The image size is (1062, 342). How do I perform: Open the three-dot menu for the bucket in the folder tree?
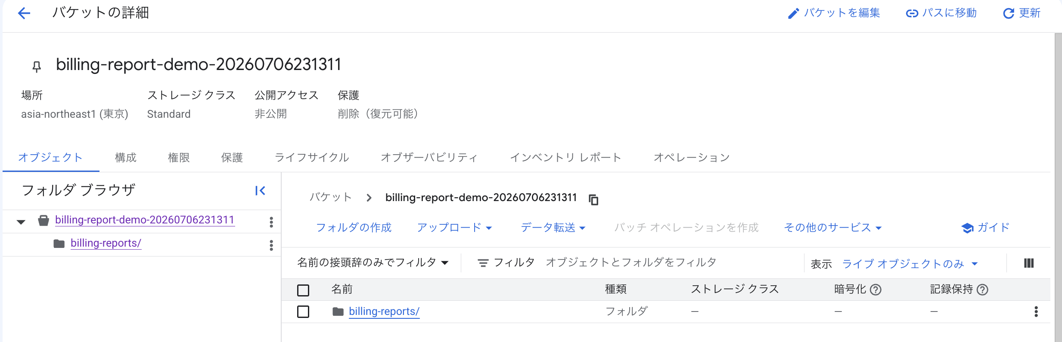click(x=271, y=222)
